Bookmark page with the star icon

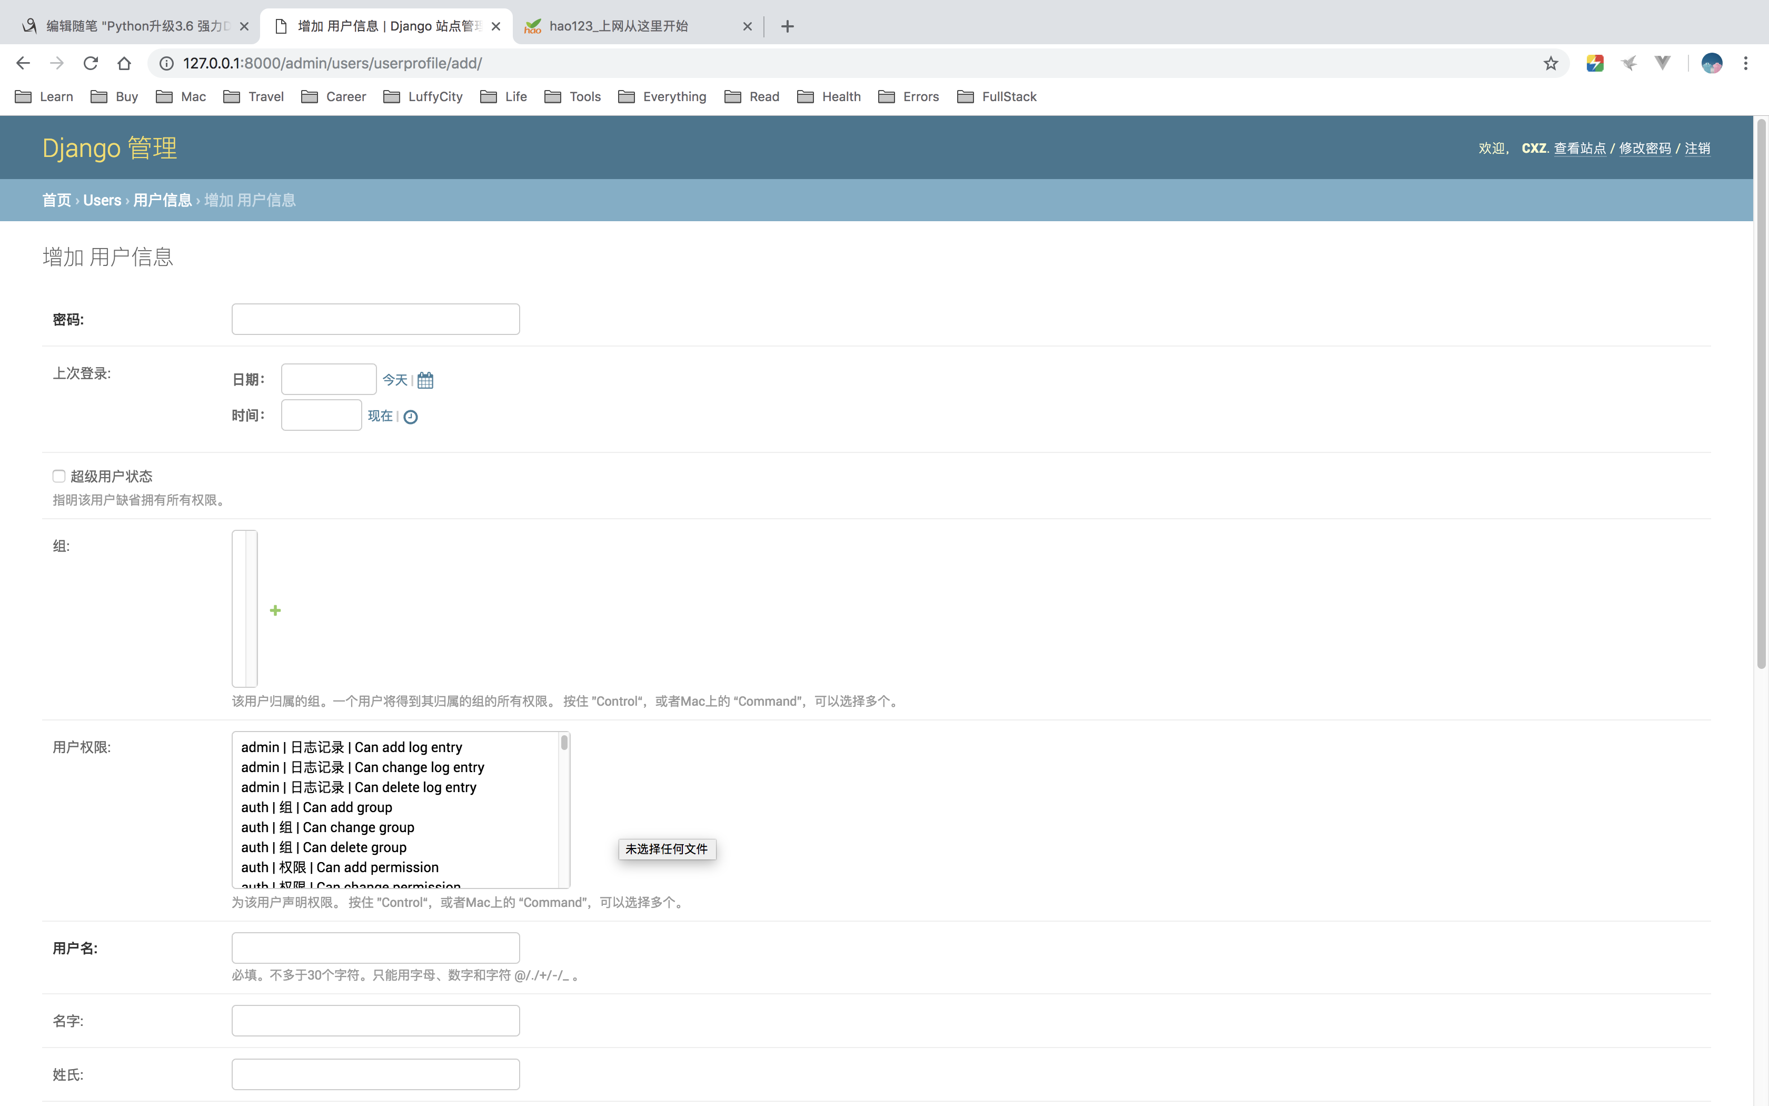coord(1551,64)
